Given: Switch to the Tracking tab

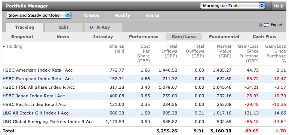Looking at the screenshot, I should tap(25, 27).
